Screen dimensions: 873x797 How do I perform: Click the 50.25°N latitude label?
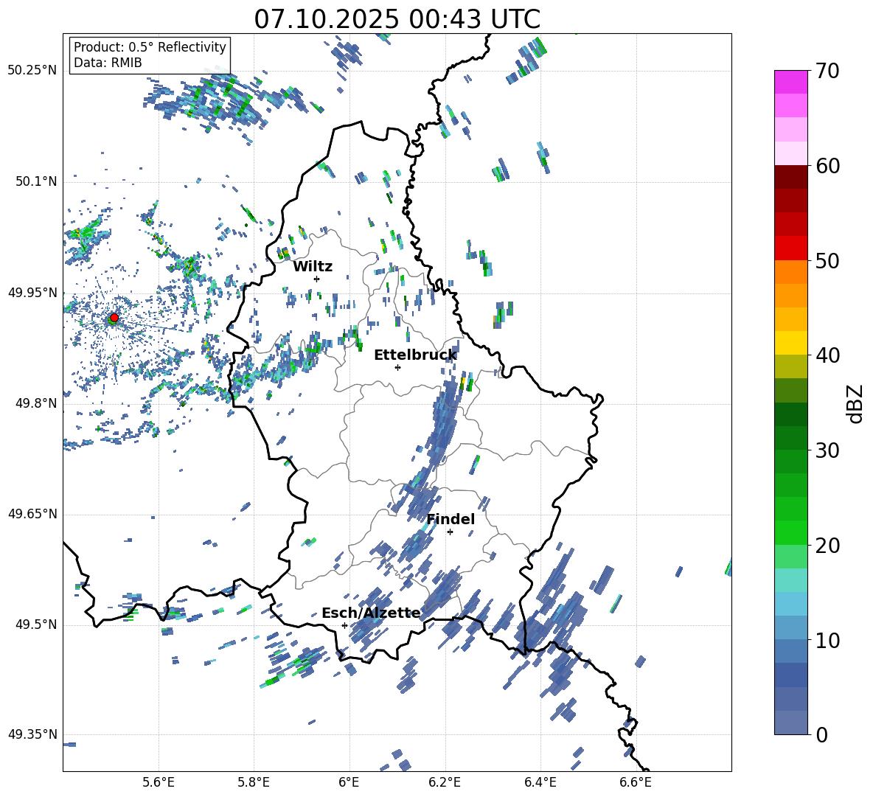point(32,70)
